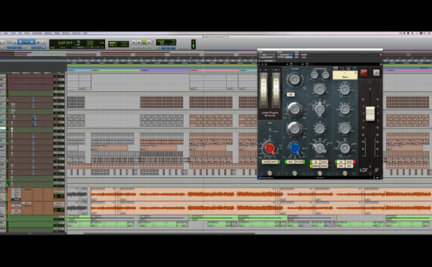Toggle the gate INV button

tap(349, 166)
